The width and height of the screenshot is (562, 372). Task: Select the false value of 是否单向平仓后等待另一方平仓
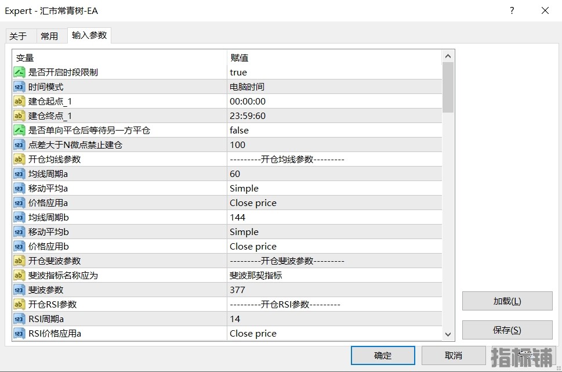coord(335,130)
